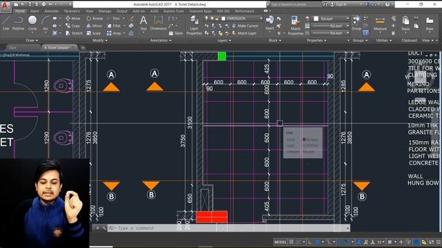Click the object color swatch beside ByLayer
The image size is (442, 248).
(x=316, y=19)
